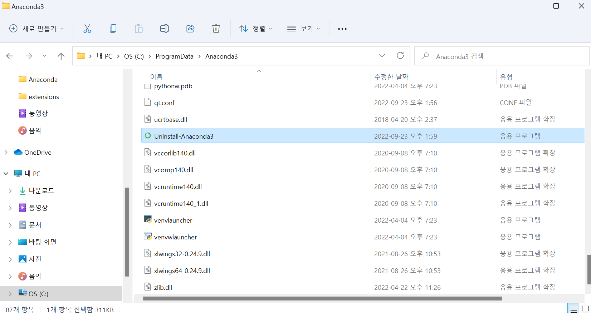Click the file list vertical scrollbar thumb
The image size is (591, 313).
589,269
